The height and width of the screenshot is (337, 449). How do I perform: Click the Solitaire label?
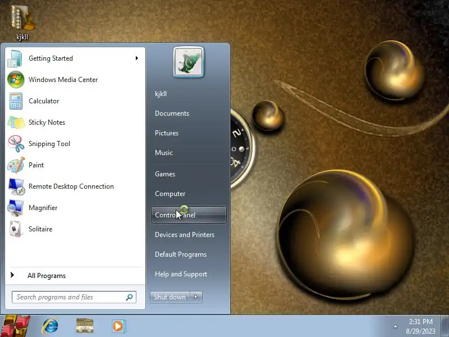(40, 229)
